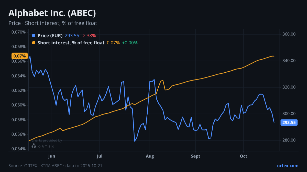
Task: Click the Oct x-axis label
Action: (x=244, y=156)
